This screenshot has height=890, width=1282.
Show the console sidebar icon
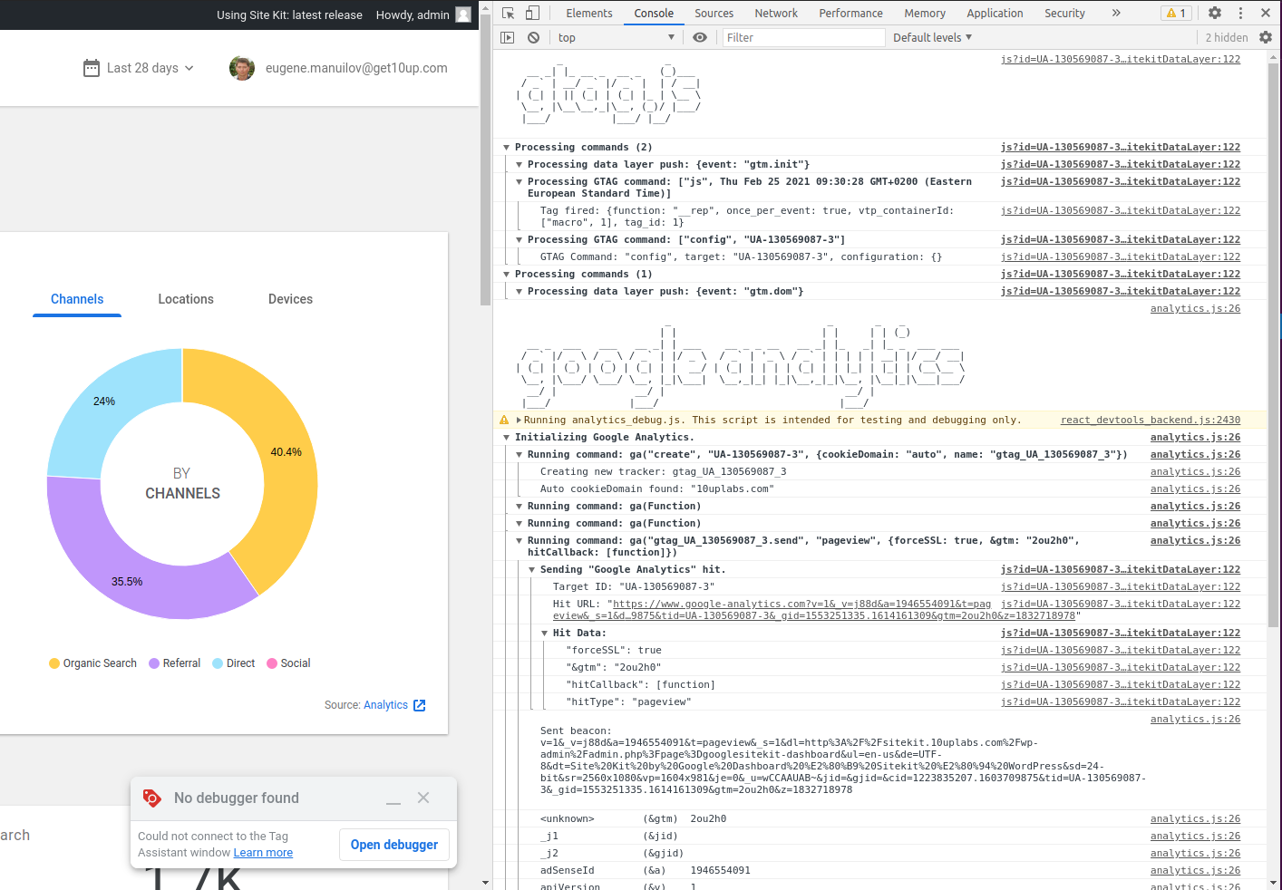point(508,37)
